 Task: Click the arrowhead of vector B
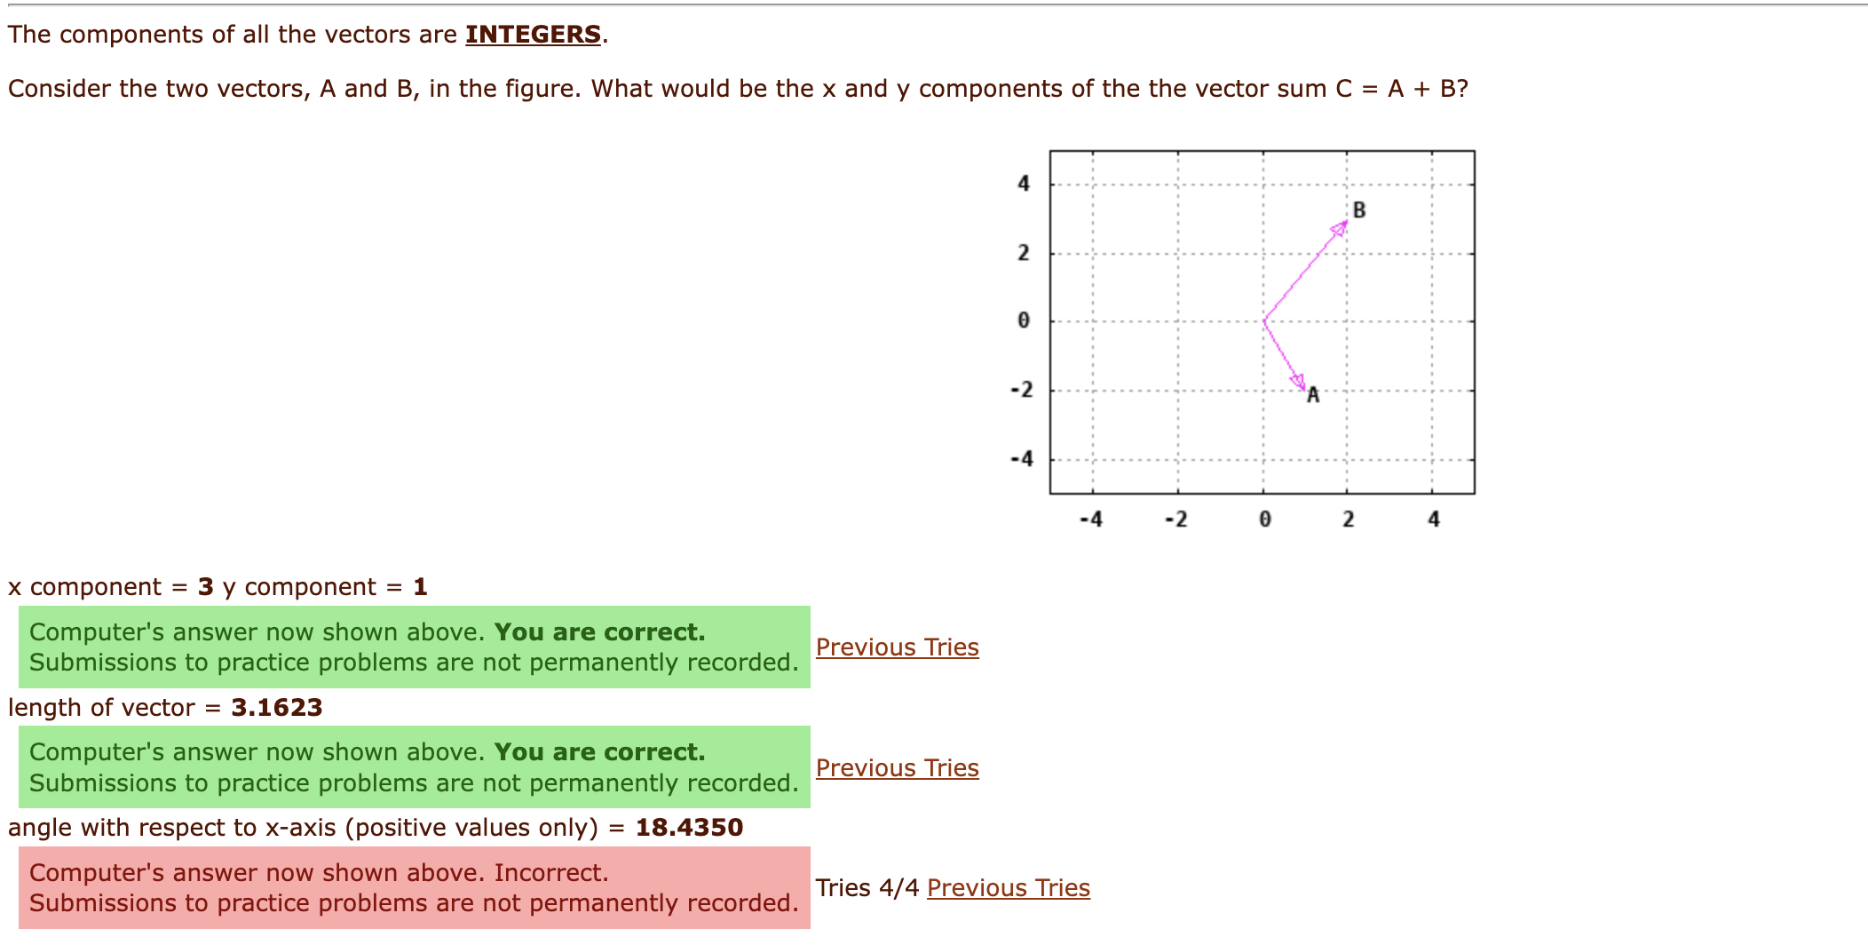tap(1339, 229)
